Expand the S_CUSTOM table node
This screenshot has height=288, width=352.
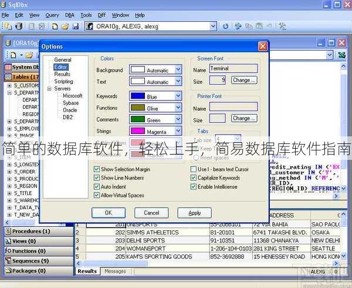pos(9,85)
